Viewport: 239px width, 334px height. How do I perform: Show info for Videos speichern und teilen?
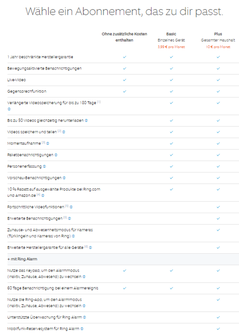tap(64, 131)
